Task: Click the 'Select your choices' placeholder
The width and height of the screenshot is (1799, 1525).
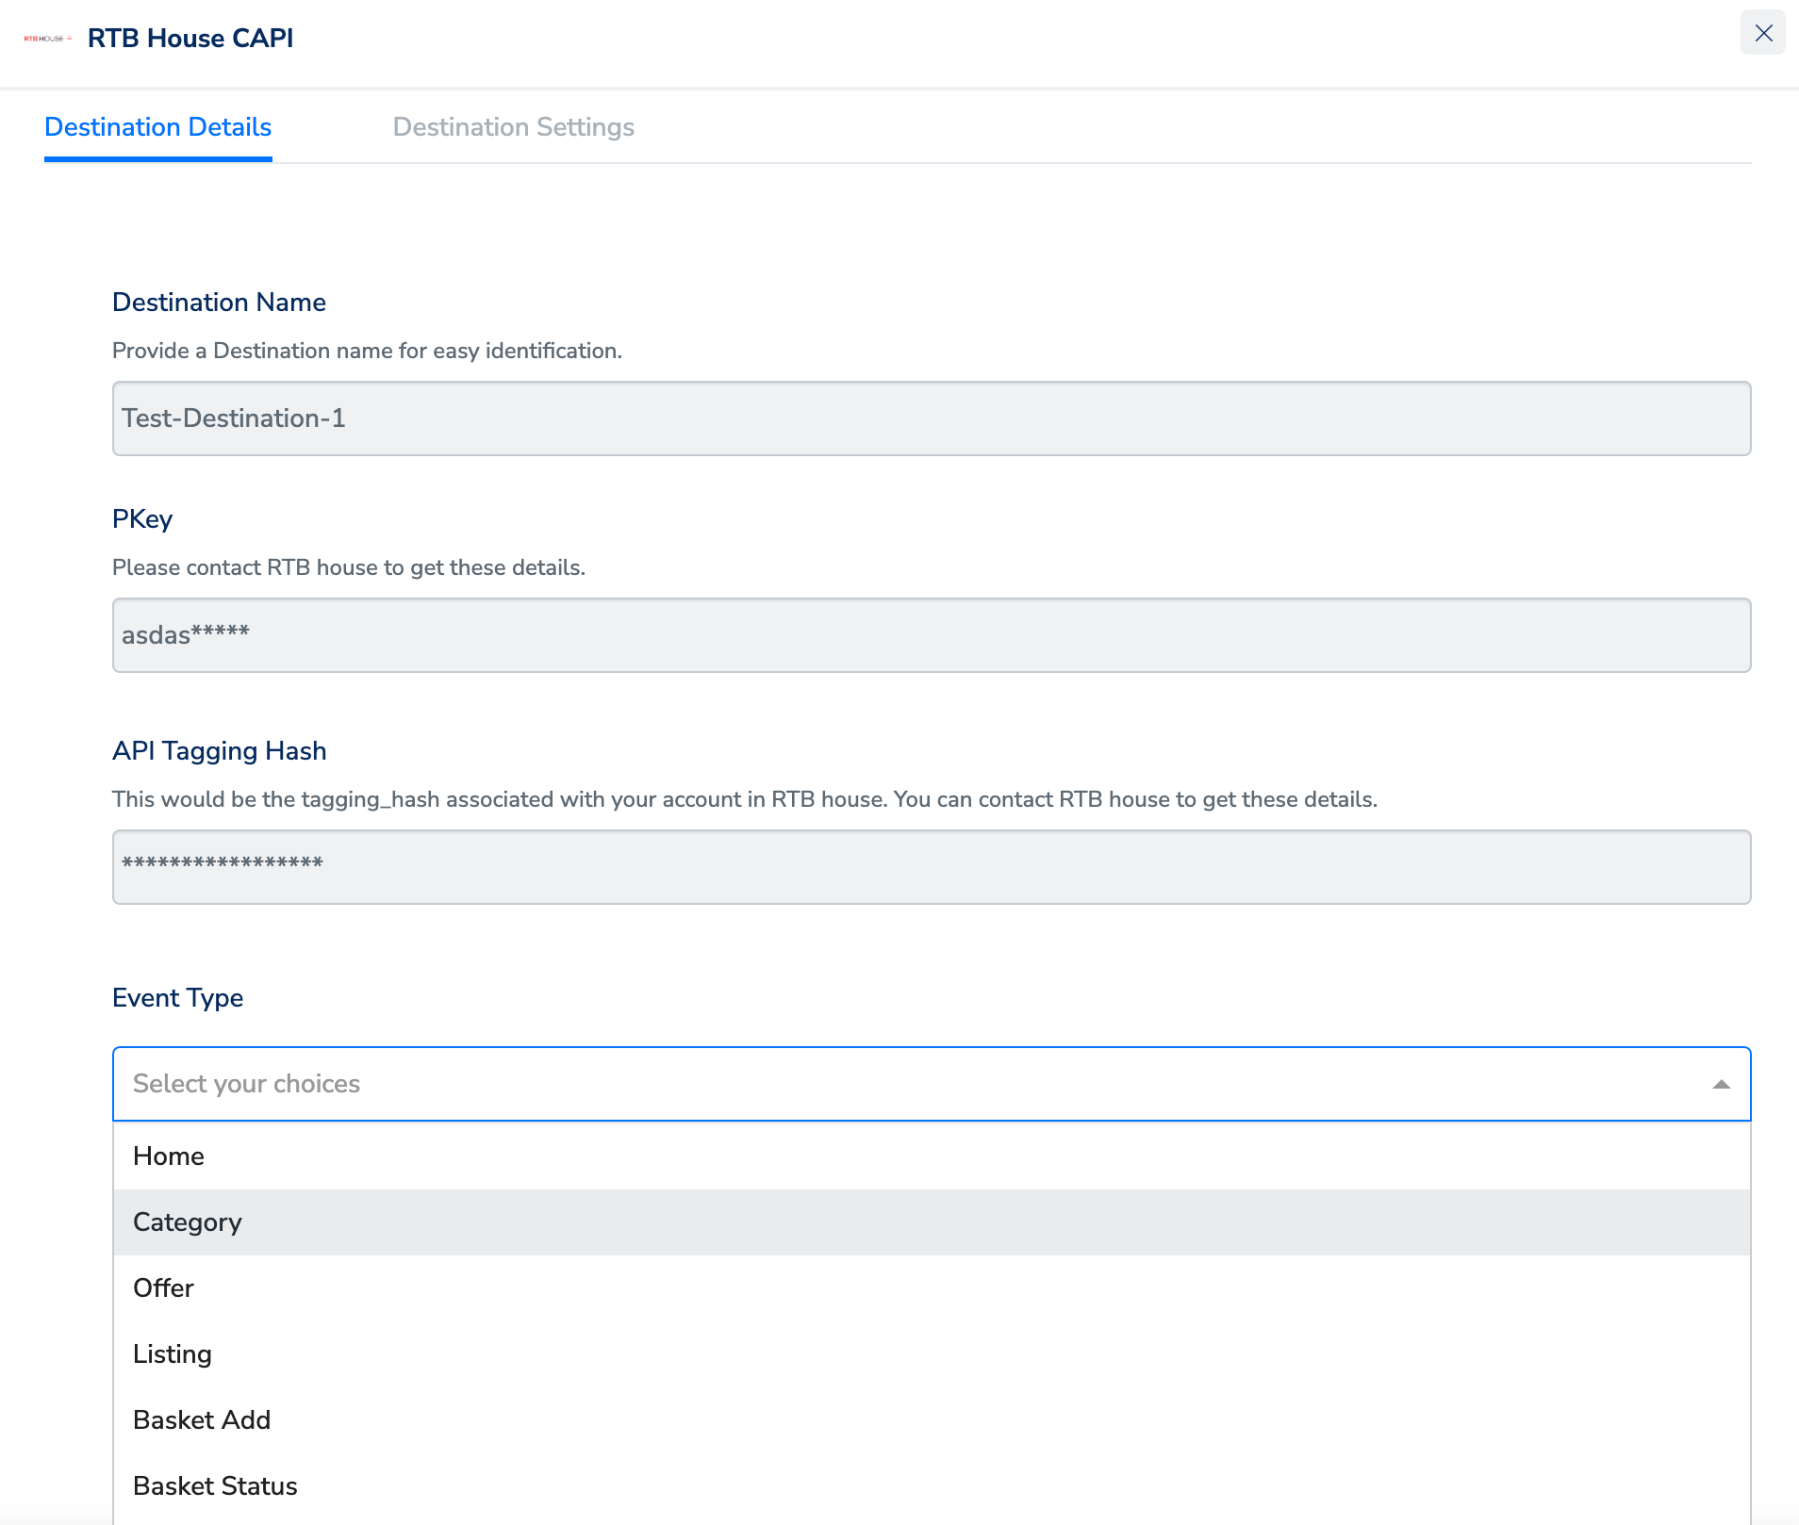Action: [247, 1084]
